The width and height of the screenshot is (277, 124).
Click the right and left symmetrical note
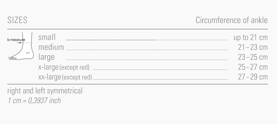click(45, 91)
